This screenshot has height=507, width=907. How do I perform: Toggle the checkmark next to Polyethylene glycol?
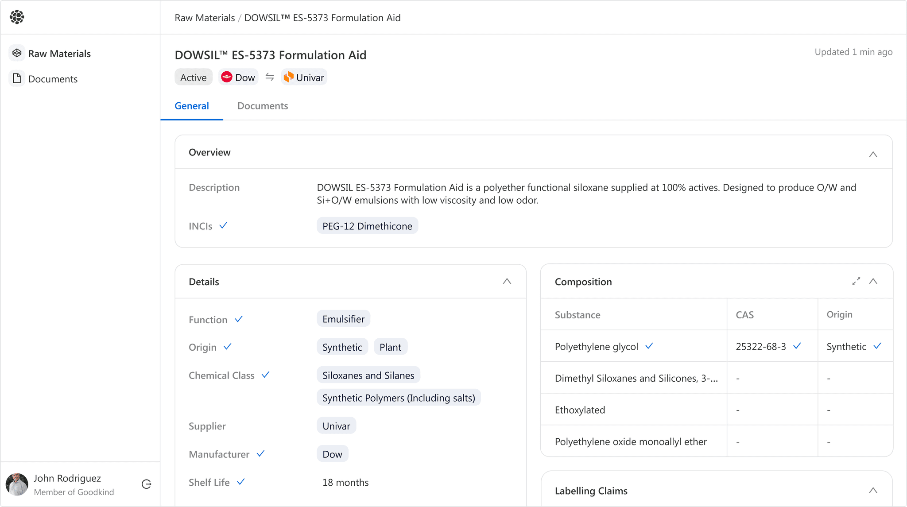(x=649, y=346)
